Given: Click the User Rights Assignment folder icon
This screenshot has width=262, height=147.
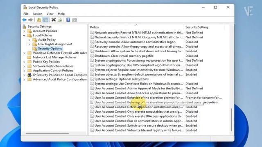Looking at the screenshot, I should pos(35,44).
